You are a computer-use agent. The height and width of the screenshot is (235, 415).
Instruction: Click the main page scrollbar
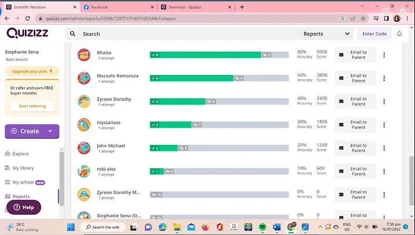[x=412, y=181]
